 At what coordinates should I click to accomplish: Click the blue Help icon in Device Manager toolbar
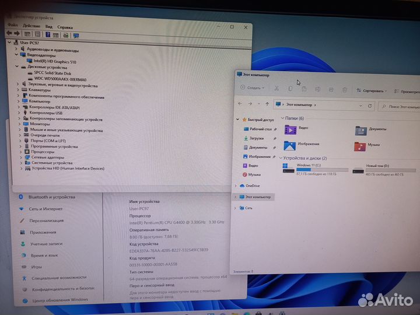tap(48, 34)
